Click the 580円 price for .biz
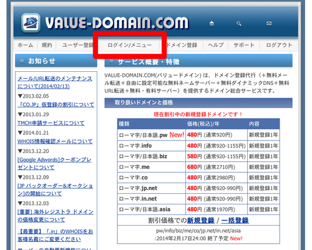Screen dimensions: 312x250 [194, 156]
